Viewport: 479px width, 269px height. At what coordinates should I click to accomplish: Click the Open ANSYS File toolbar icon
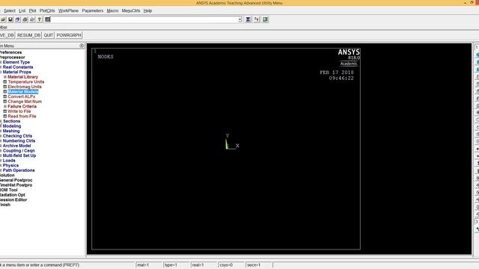pyautogui.click(x=3, y=19)
